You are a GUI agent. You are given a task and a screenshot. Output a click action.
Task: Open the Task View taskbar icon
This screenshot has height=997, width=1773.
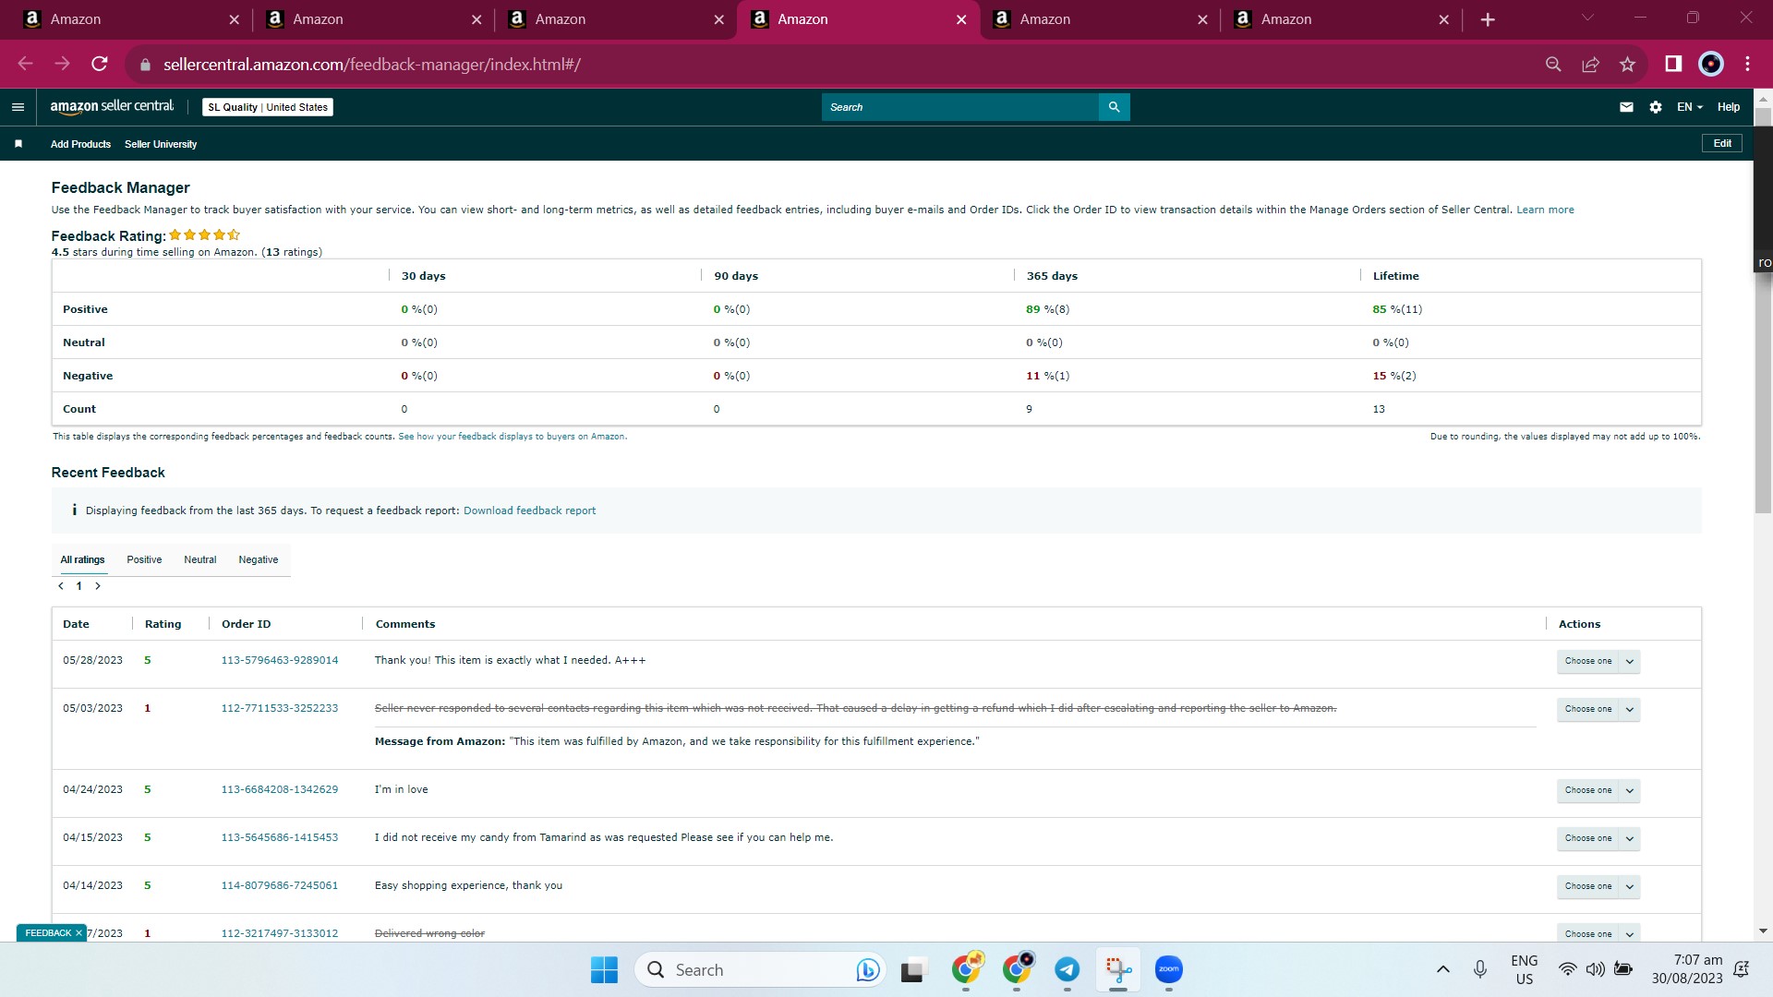pos(912,969)
